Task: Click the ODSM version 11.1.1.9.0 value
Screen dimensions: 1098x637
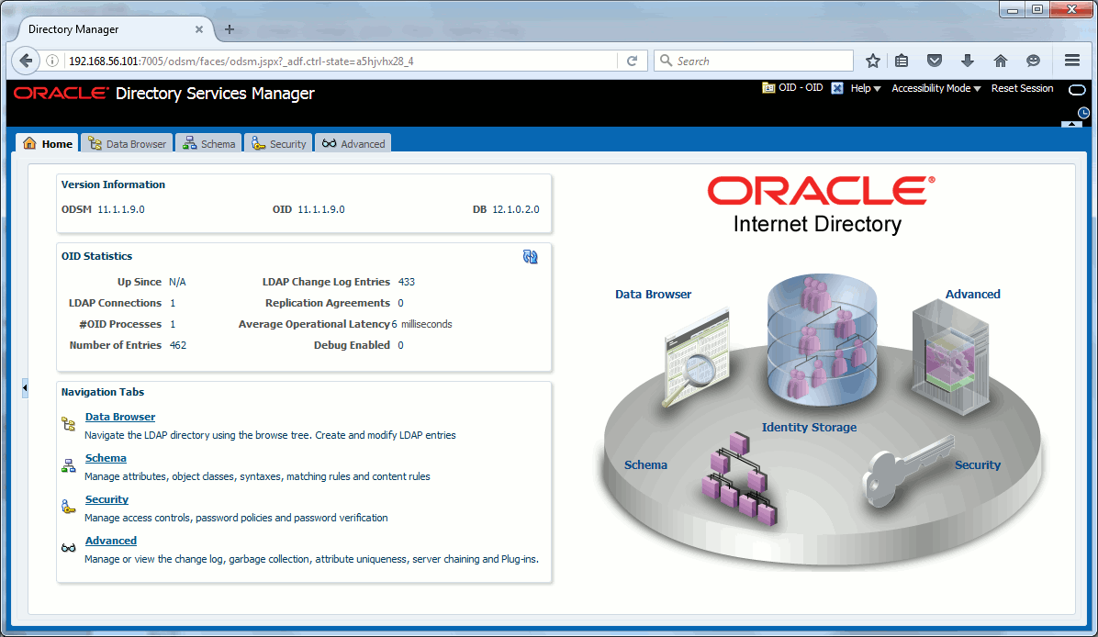Action: 121,209
